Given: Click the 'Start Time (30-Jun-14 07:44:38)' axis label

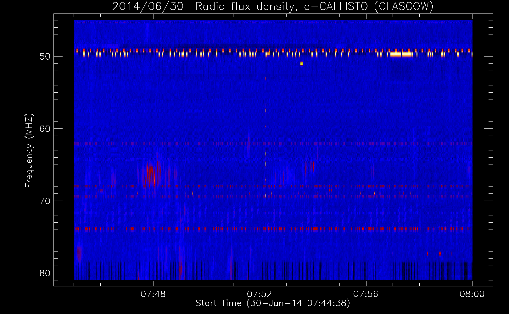Looking at the screenshot, I should pos(273,303).
